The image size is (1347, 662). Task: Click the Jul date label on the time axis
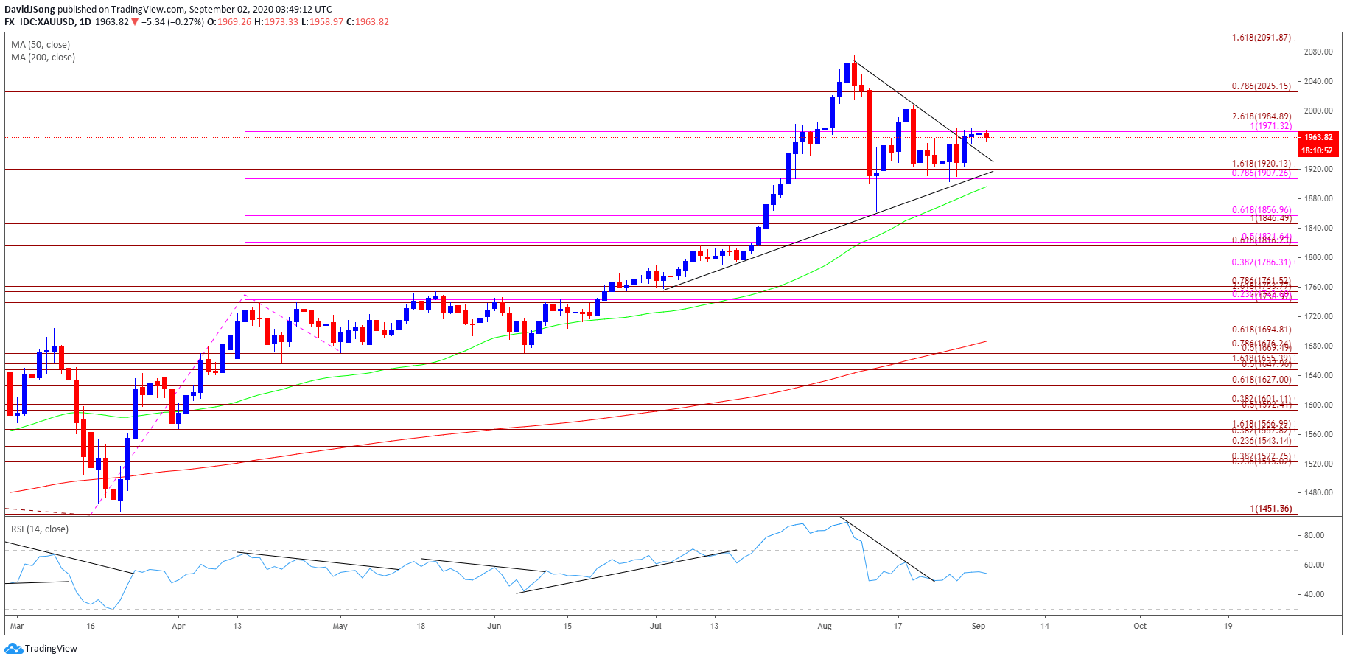[656, 627]
